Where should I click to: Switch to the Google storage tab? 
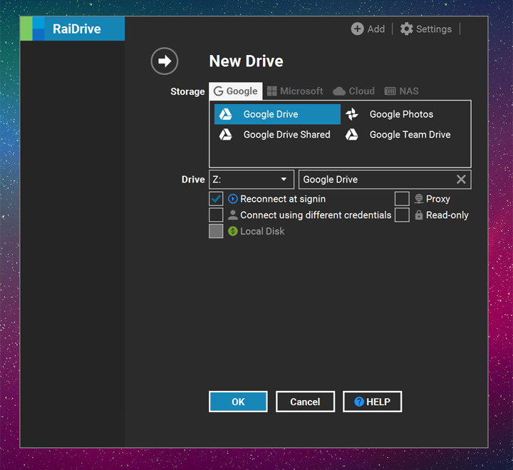coord(236,91)
